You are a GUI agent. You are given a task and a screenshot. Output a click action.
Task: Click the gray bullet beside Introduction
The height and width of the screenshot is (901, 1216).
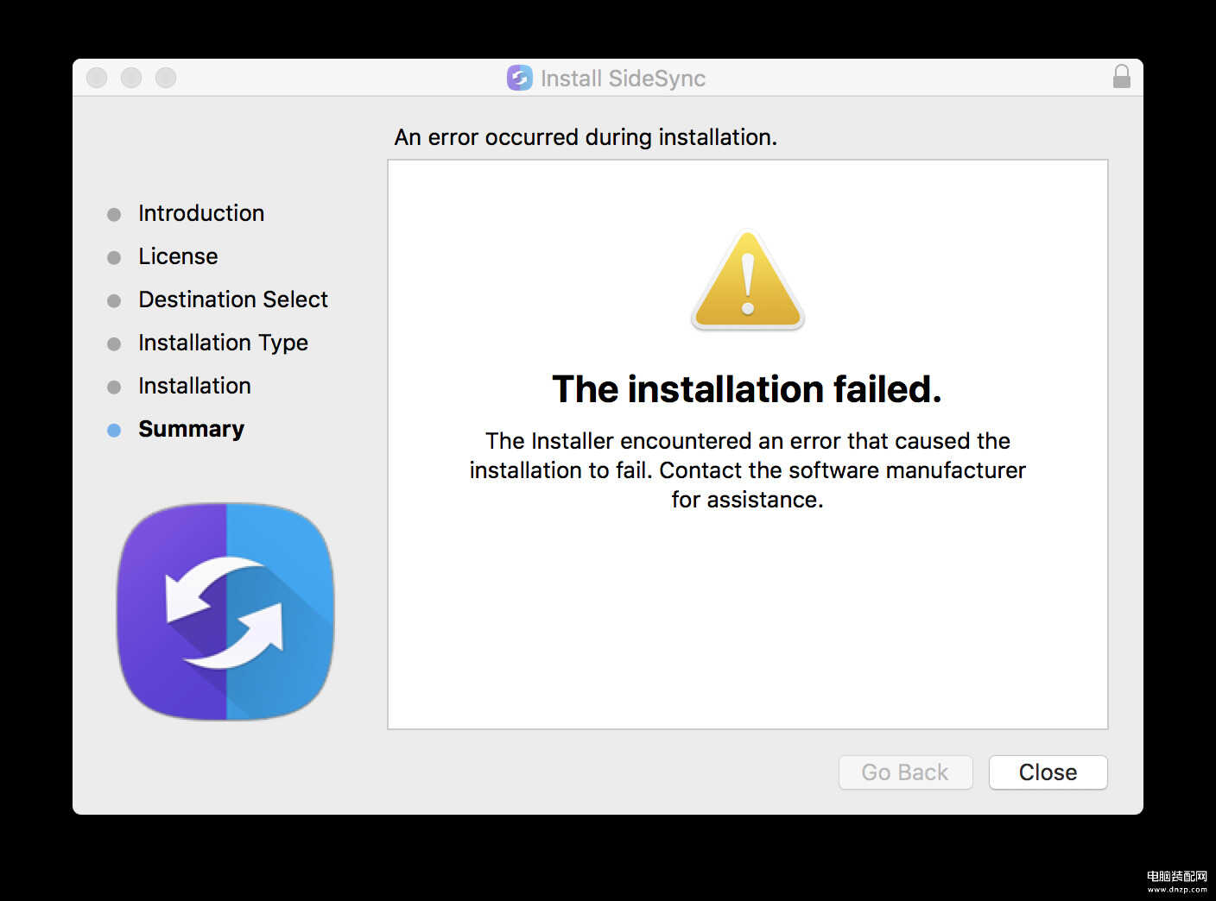pos(114,214)
